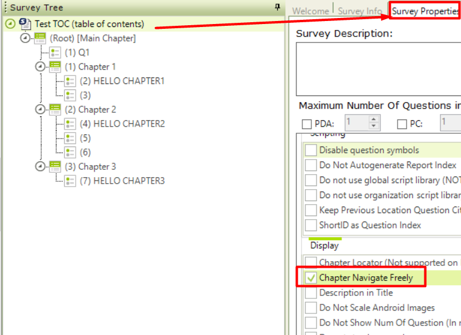Collapse the (Root) Main Chapter node
The image size is (461, 335).
click(x=25, y=38)
